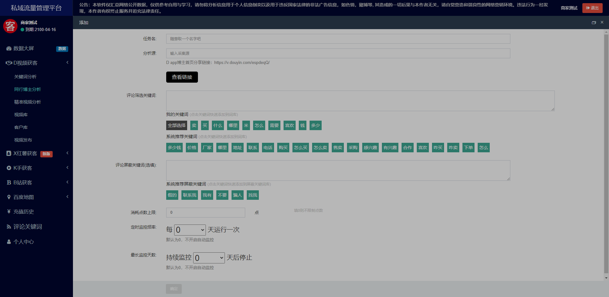This screenshot has height=297, width=609.
Task: Toggle the 多少钱 recommended keyword tag
Action: [174, 148]
